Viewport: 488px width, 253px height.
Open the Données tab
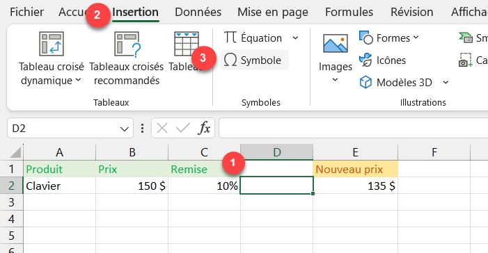point(198,12)
